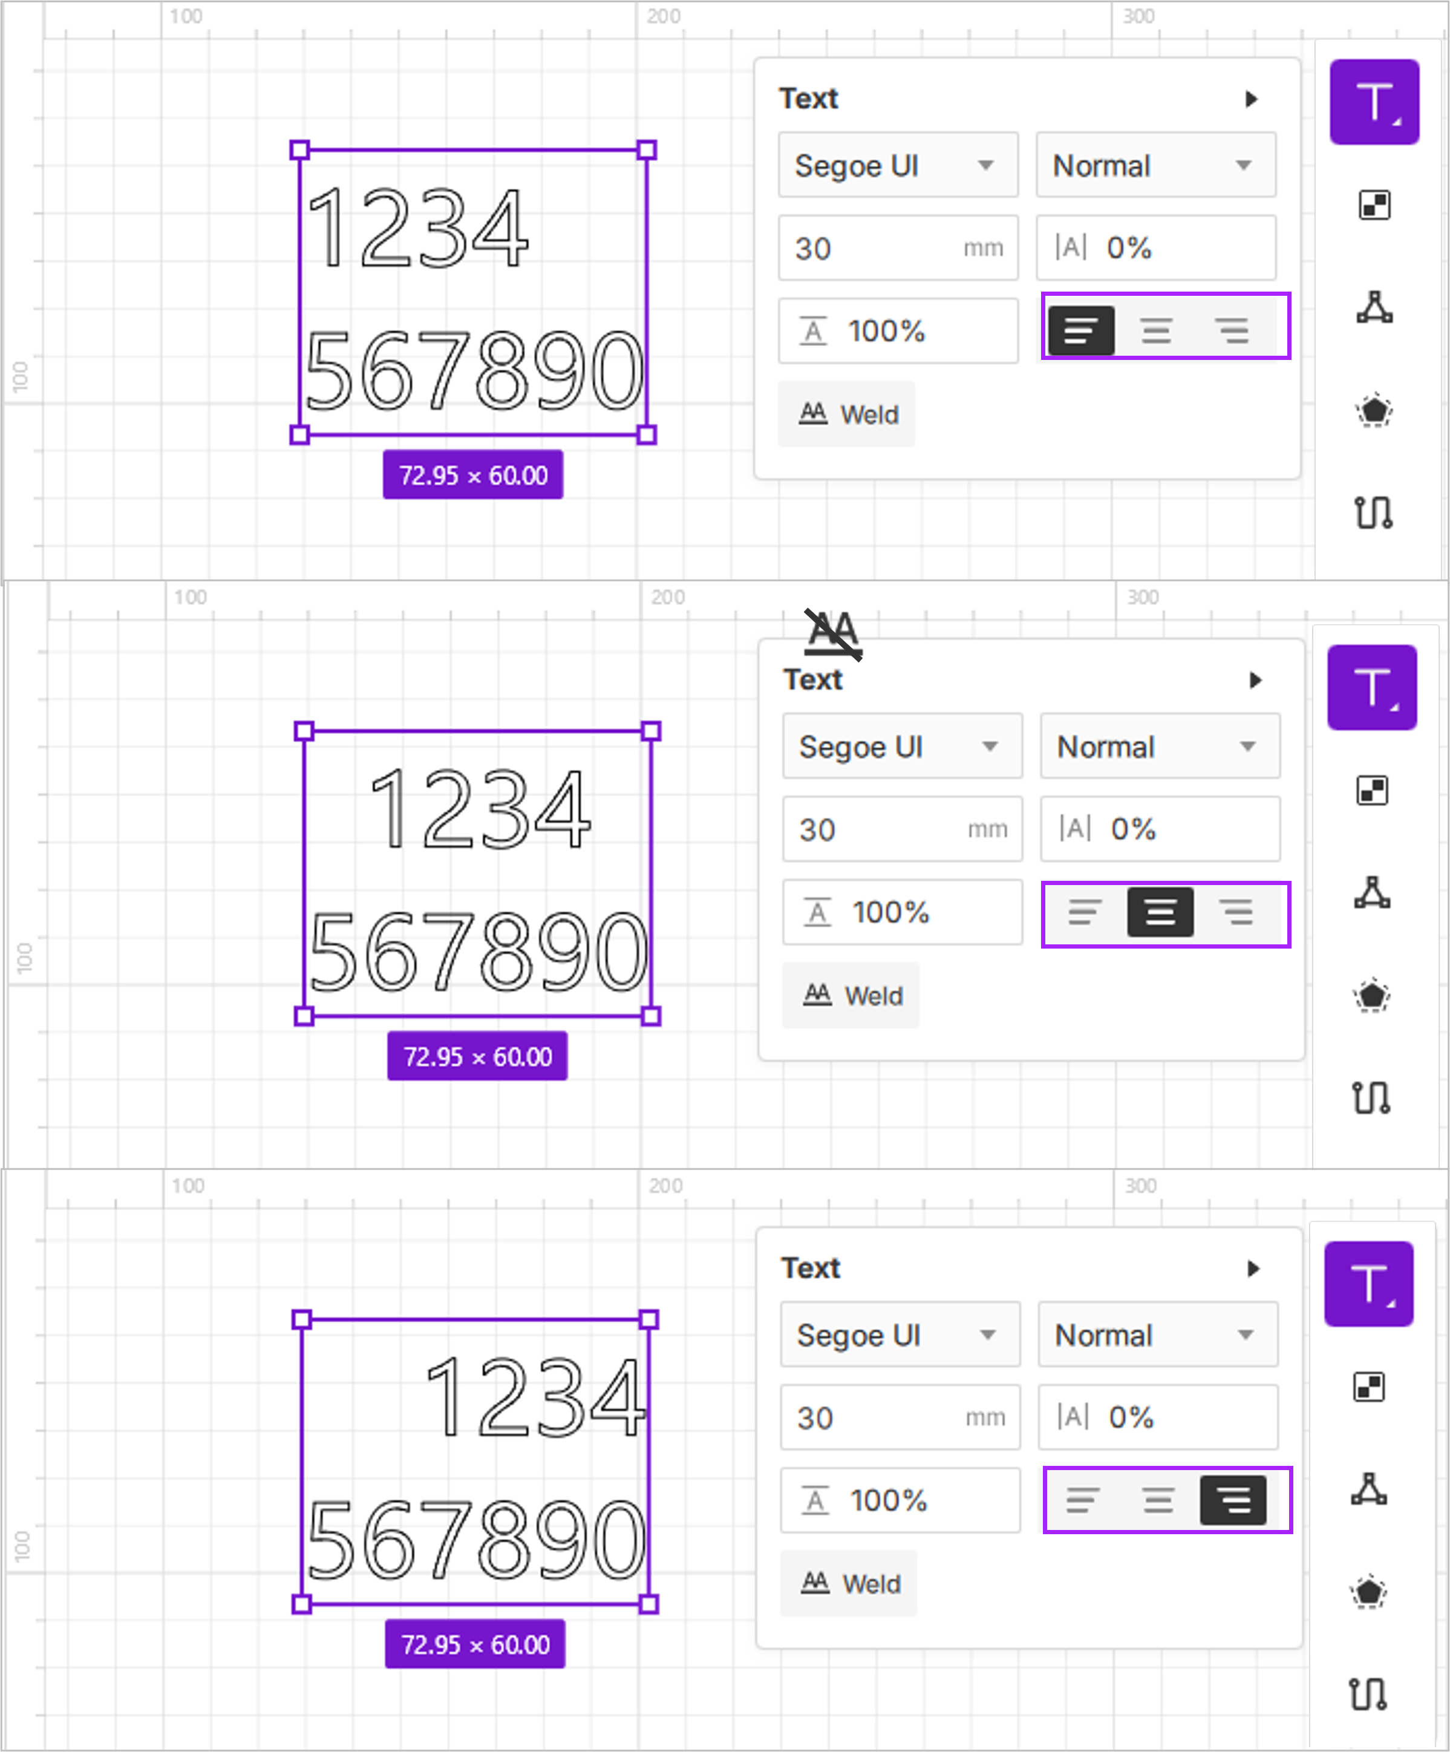The width and height of the screenshot is (1450, 1752).
Task: Click the active right-align button in bottom panel
Action: (1232, 1500)
